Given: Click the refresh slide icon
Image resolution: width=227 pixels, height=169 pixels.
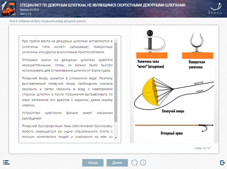Looking at the screenshot, I should [134, 163].
